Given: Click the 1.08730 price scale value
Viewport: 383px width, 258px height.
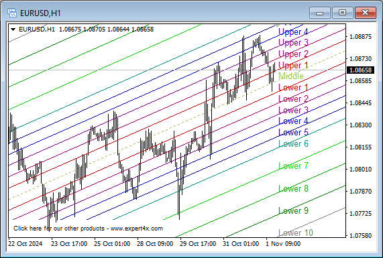Looking at the screenshot, I should click(x=360, y=59).
